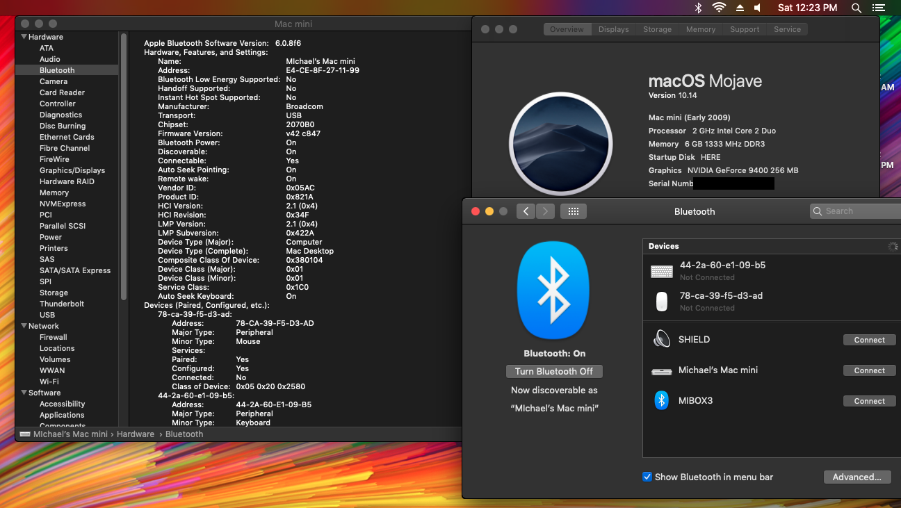The image size is (901, 508).
Task: Select Audio in Hardware list
Action: pos(50,59)
